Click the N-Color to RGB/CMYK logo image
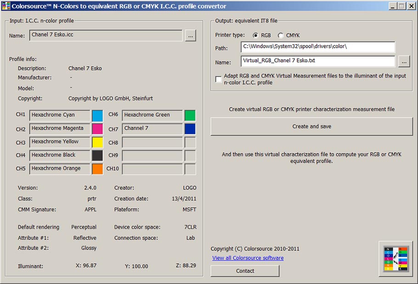418x284 pixels. point(395,259)
